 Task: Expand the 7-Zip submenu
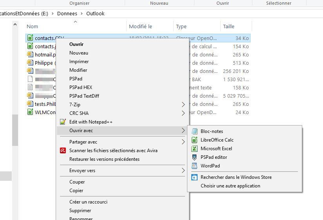click(x=183, y=105)
